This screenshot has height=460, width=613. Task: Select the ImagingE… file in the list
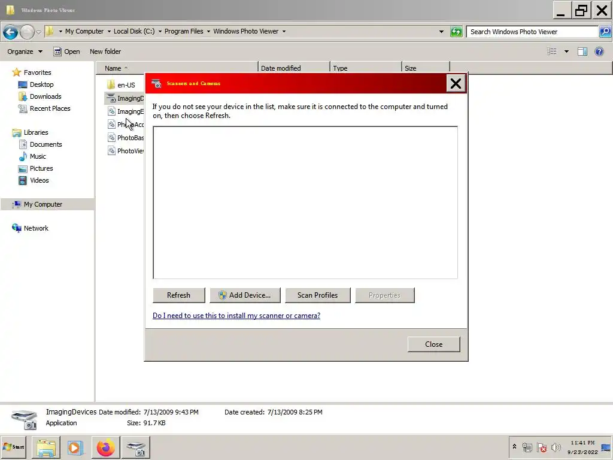(x=125, y=111)
